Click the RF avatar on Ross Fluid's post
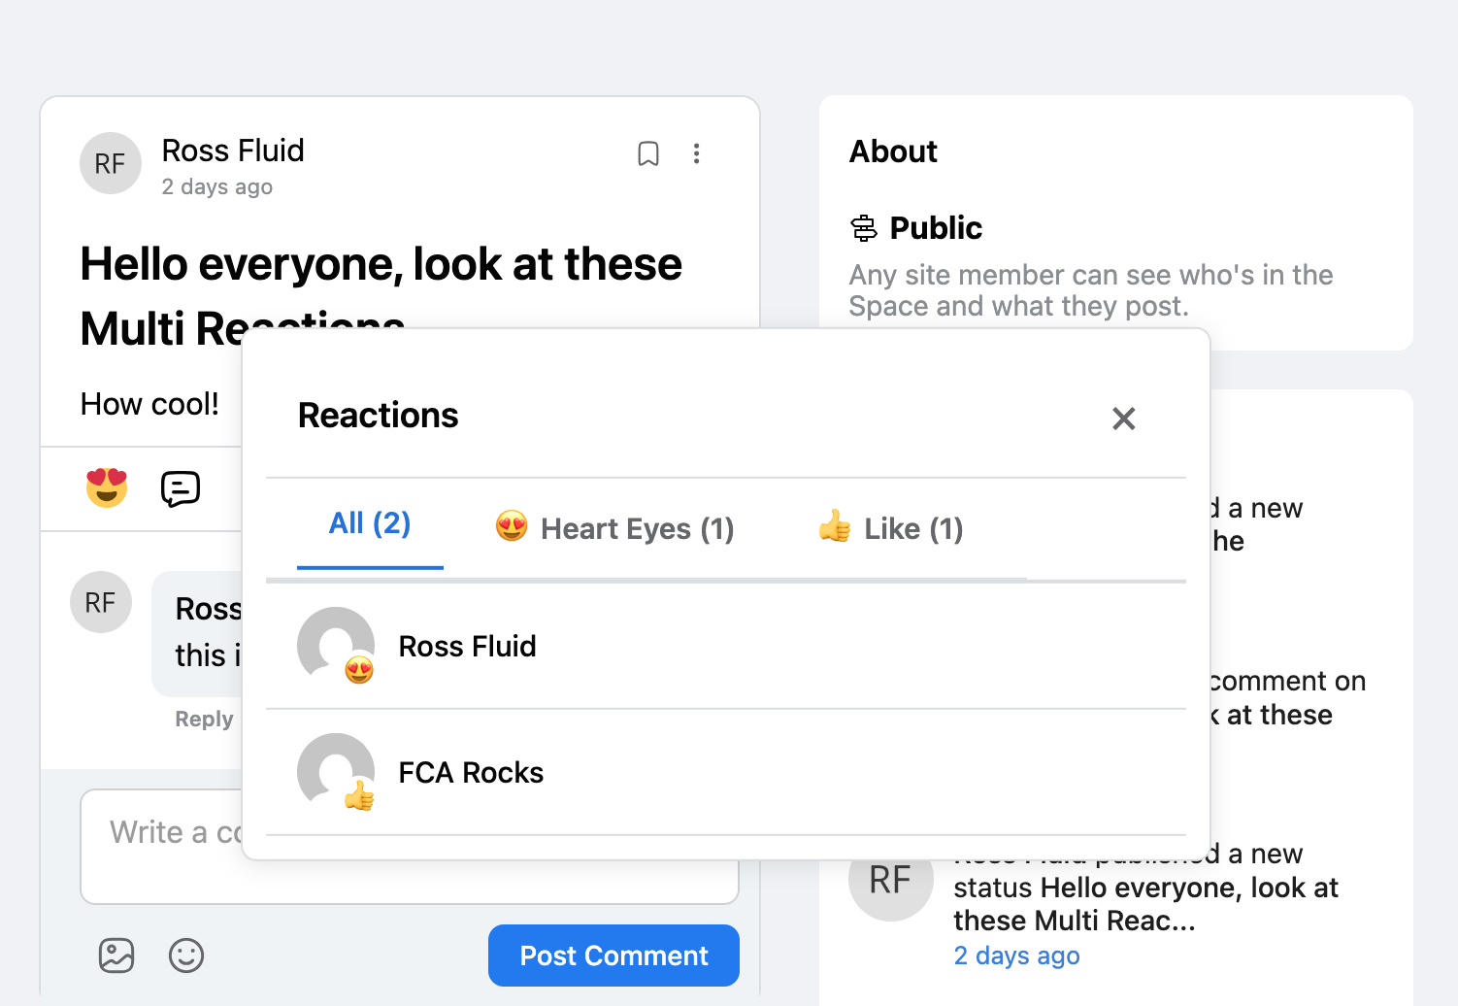Screen dimensions: 1458x1006 (x=110, y=163)
